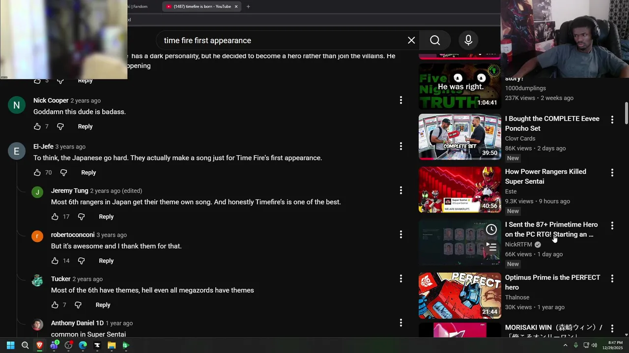Reply to Jeremy Tung's comment

(x=106, y=217)
